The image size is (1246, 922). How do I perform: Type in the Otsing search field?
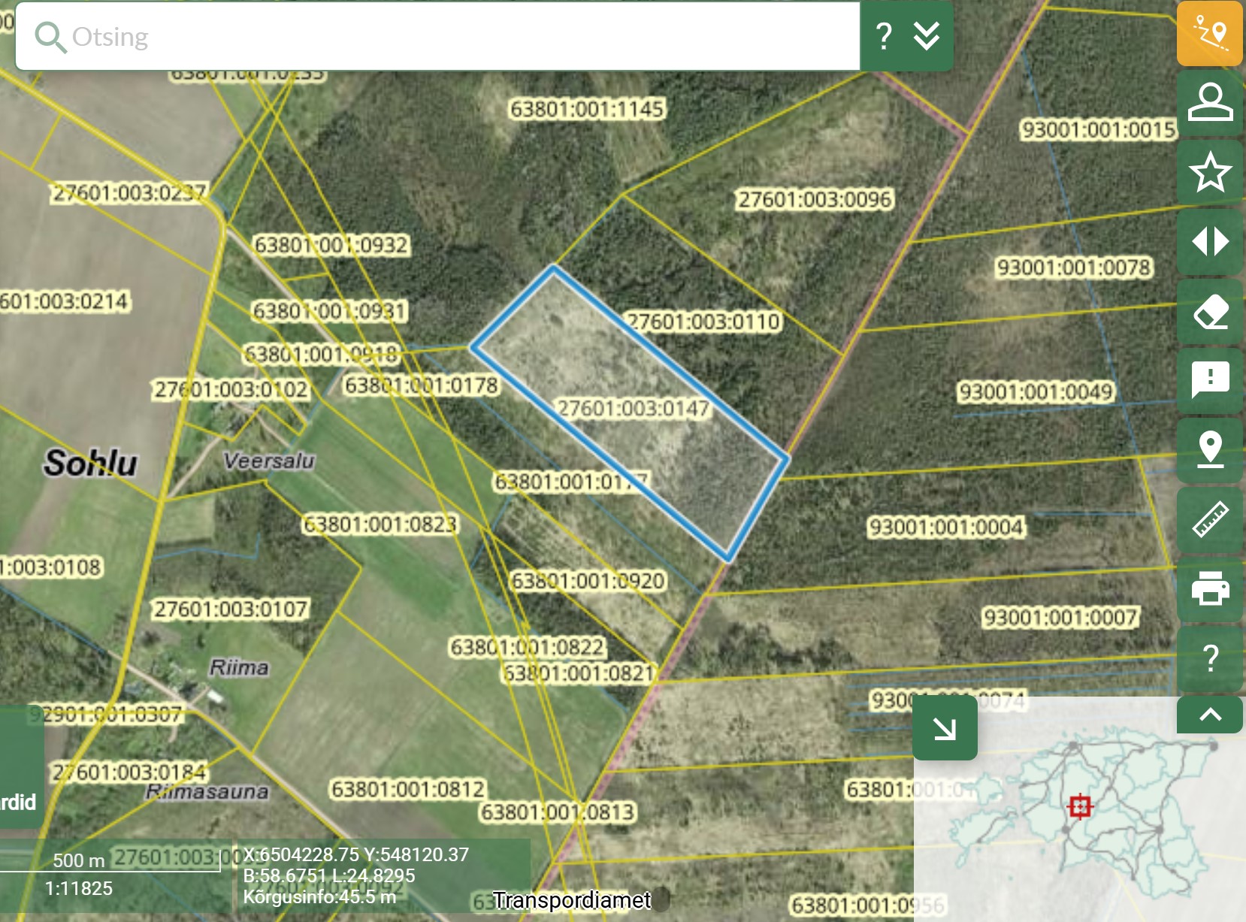pos(451,36)
